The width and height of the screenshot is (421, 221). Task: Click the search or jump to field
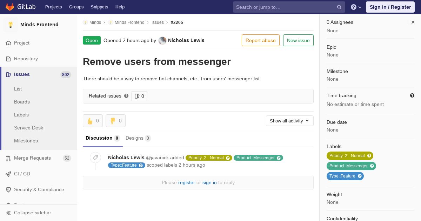(x=289, y=7)
